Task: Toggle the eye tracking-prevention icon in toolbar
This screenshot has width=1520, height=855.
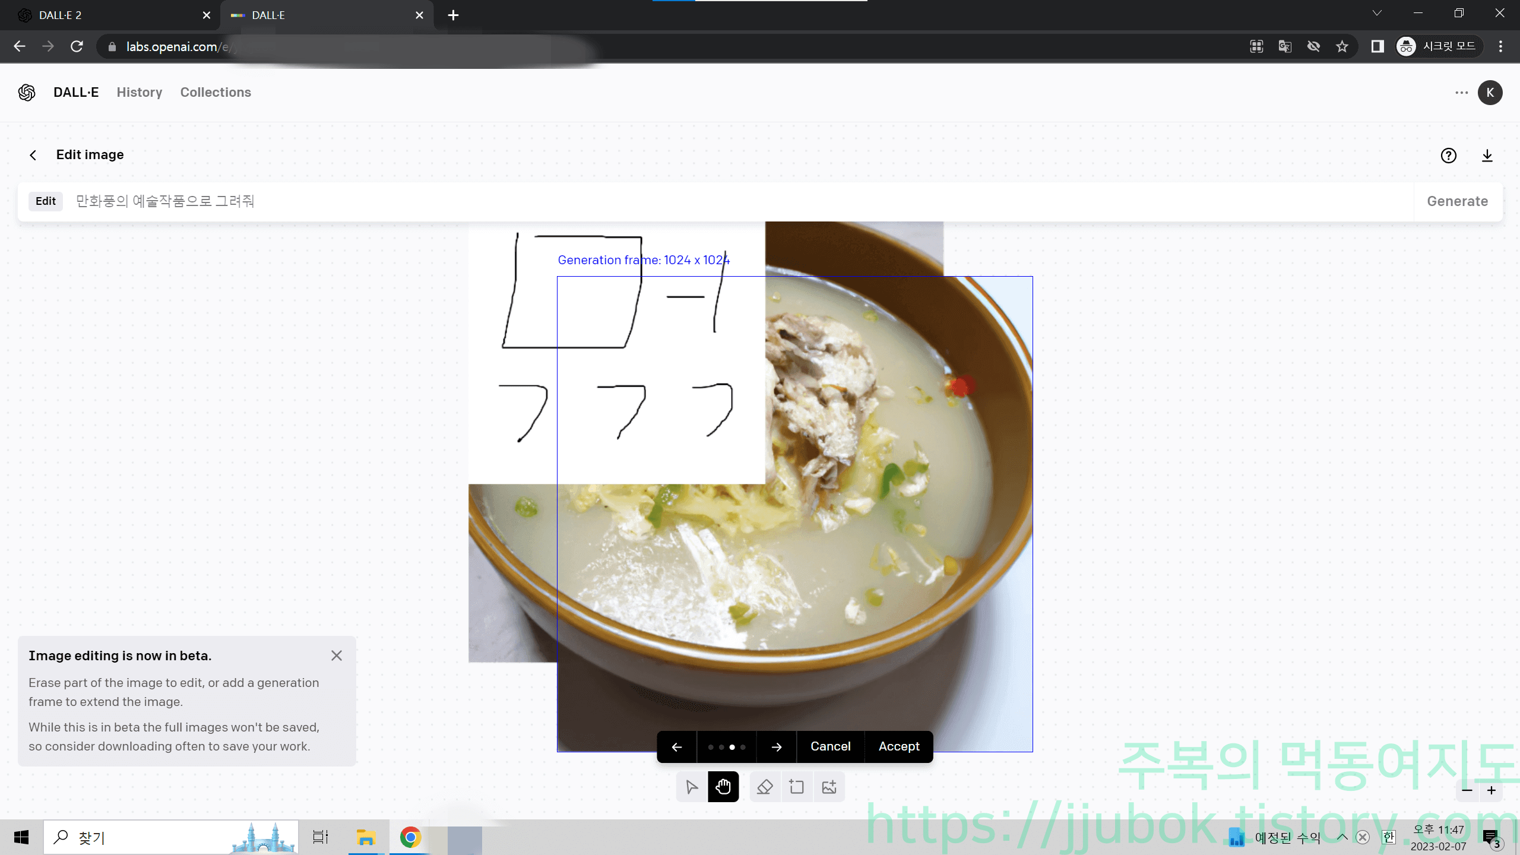Action: [x=1313, y=46]
